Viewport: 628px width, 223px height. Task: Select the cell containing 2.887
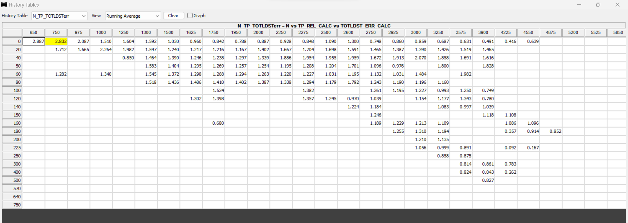point(34,42)
